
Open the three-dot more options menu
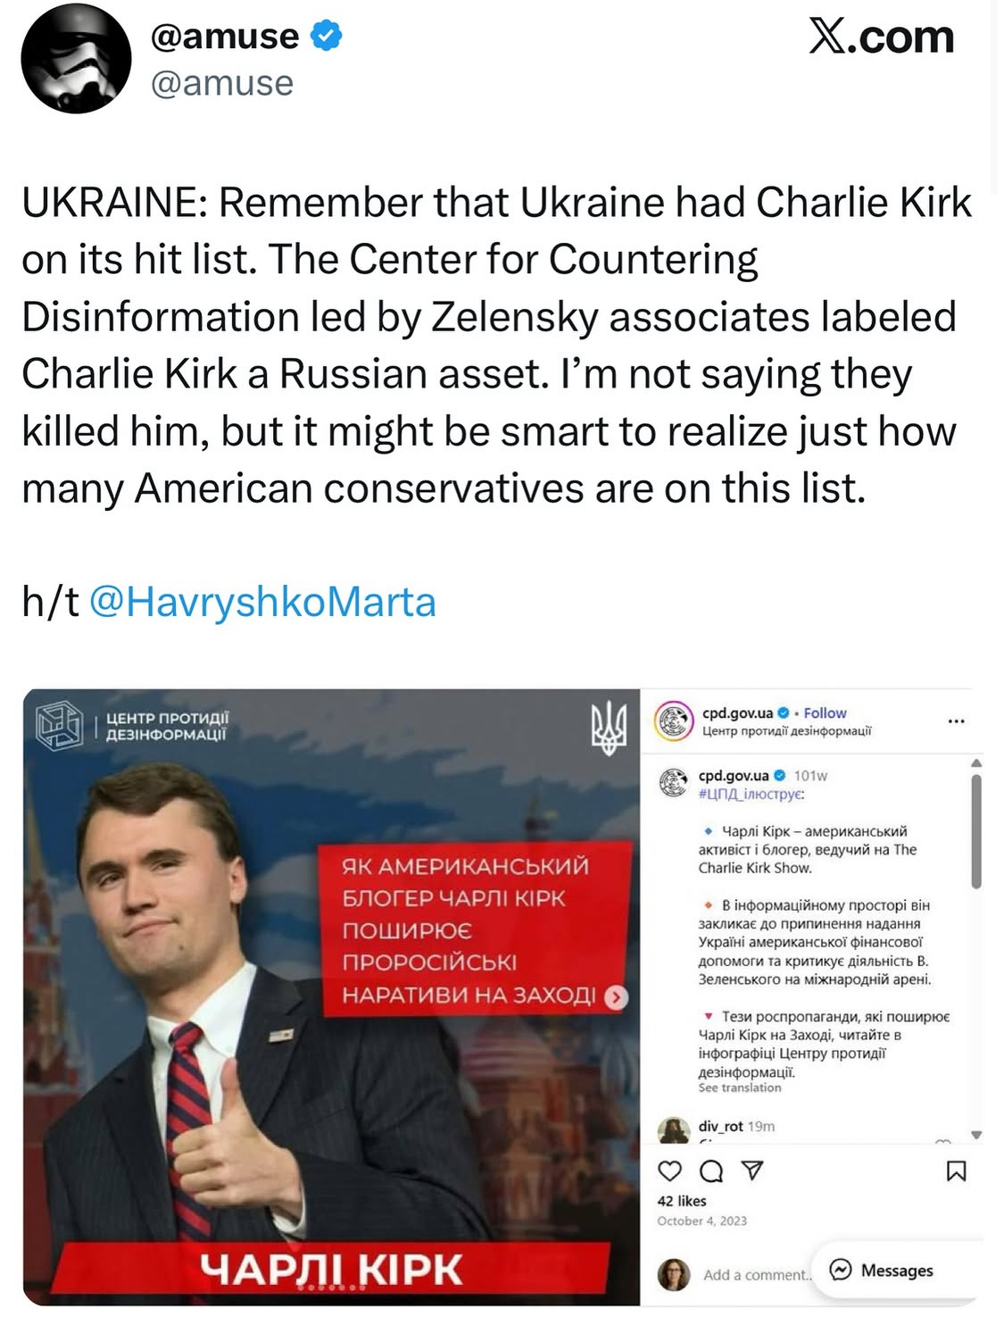[956, 721]
